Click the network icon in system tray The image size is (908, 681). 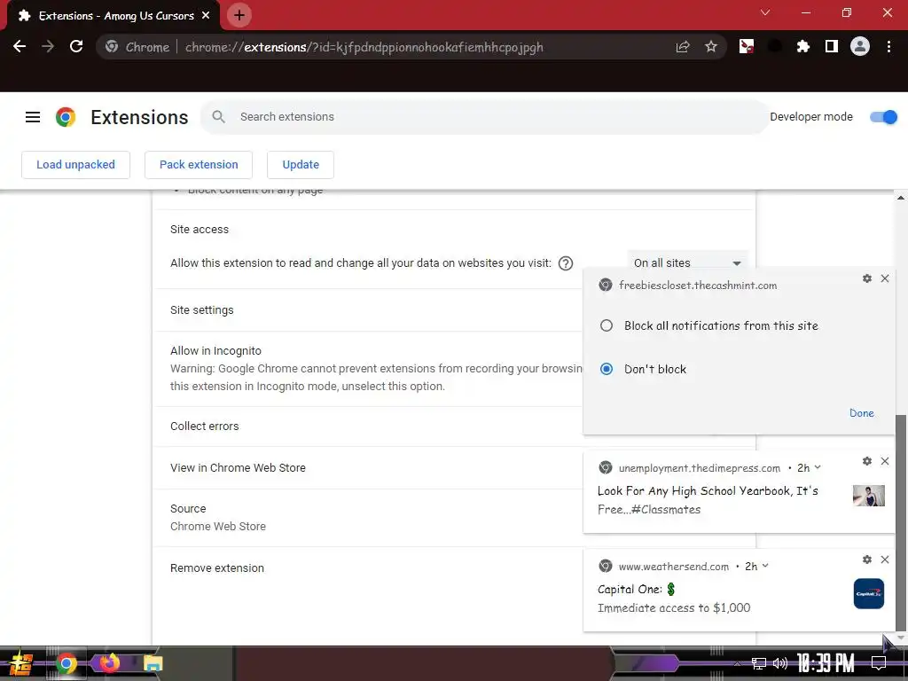pyautogui.click(x=758, y=663)
